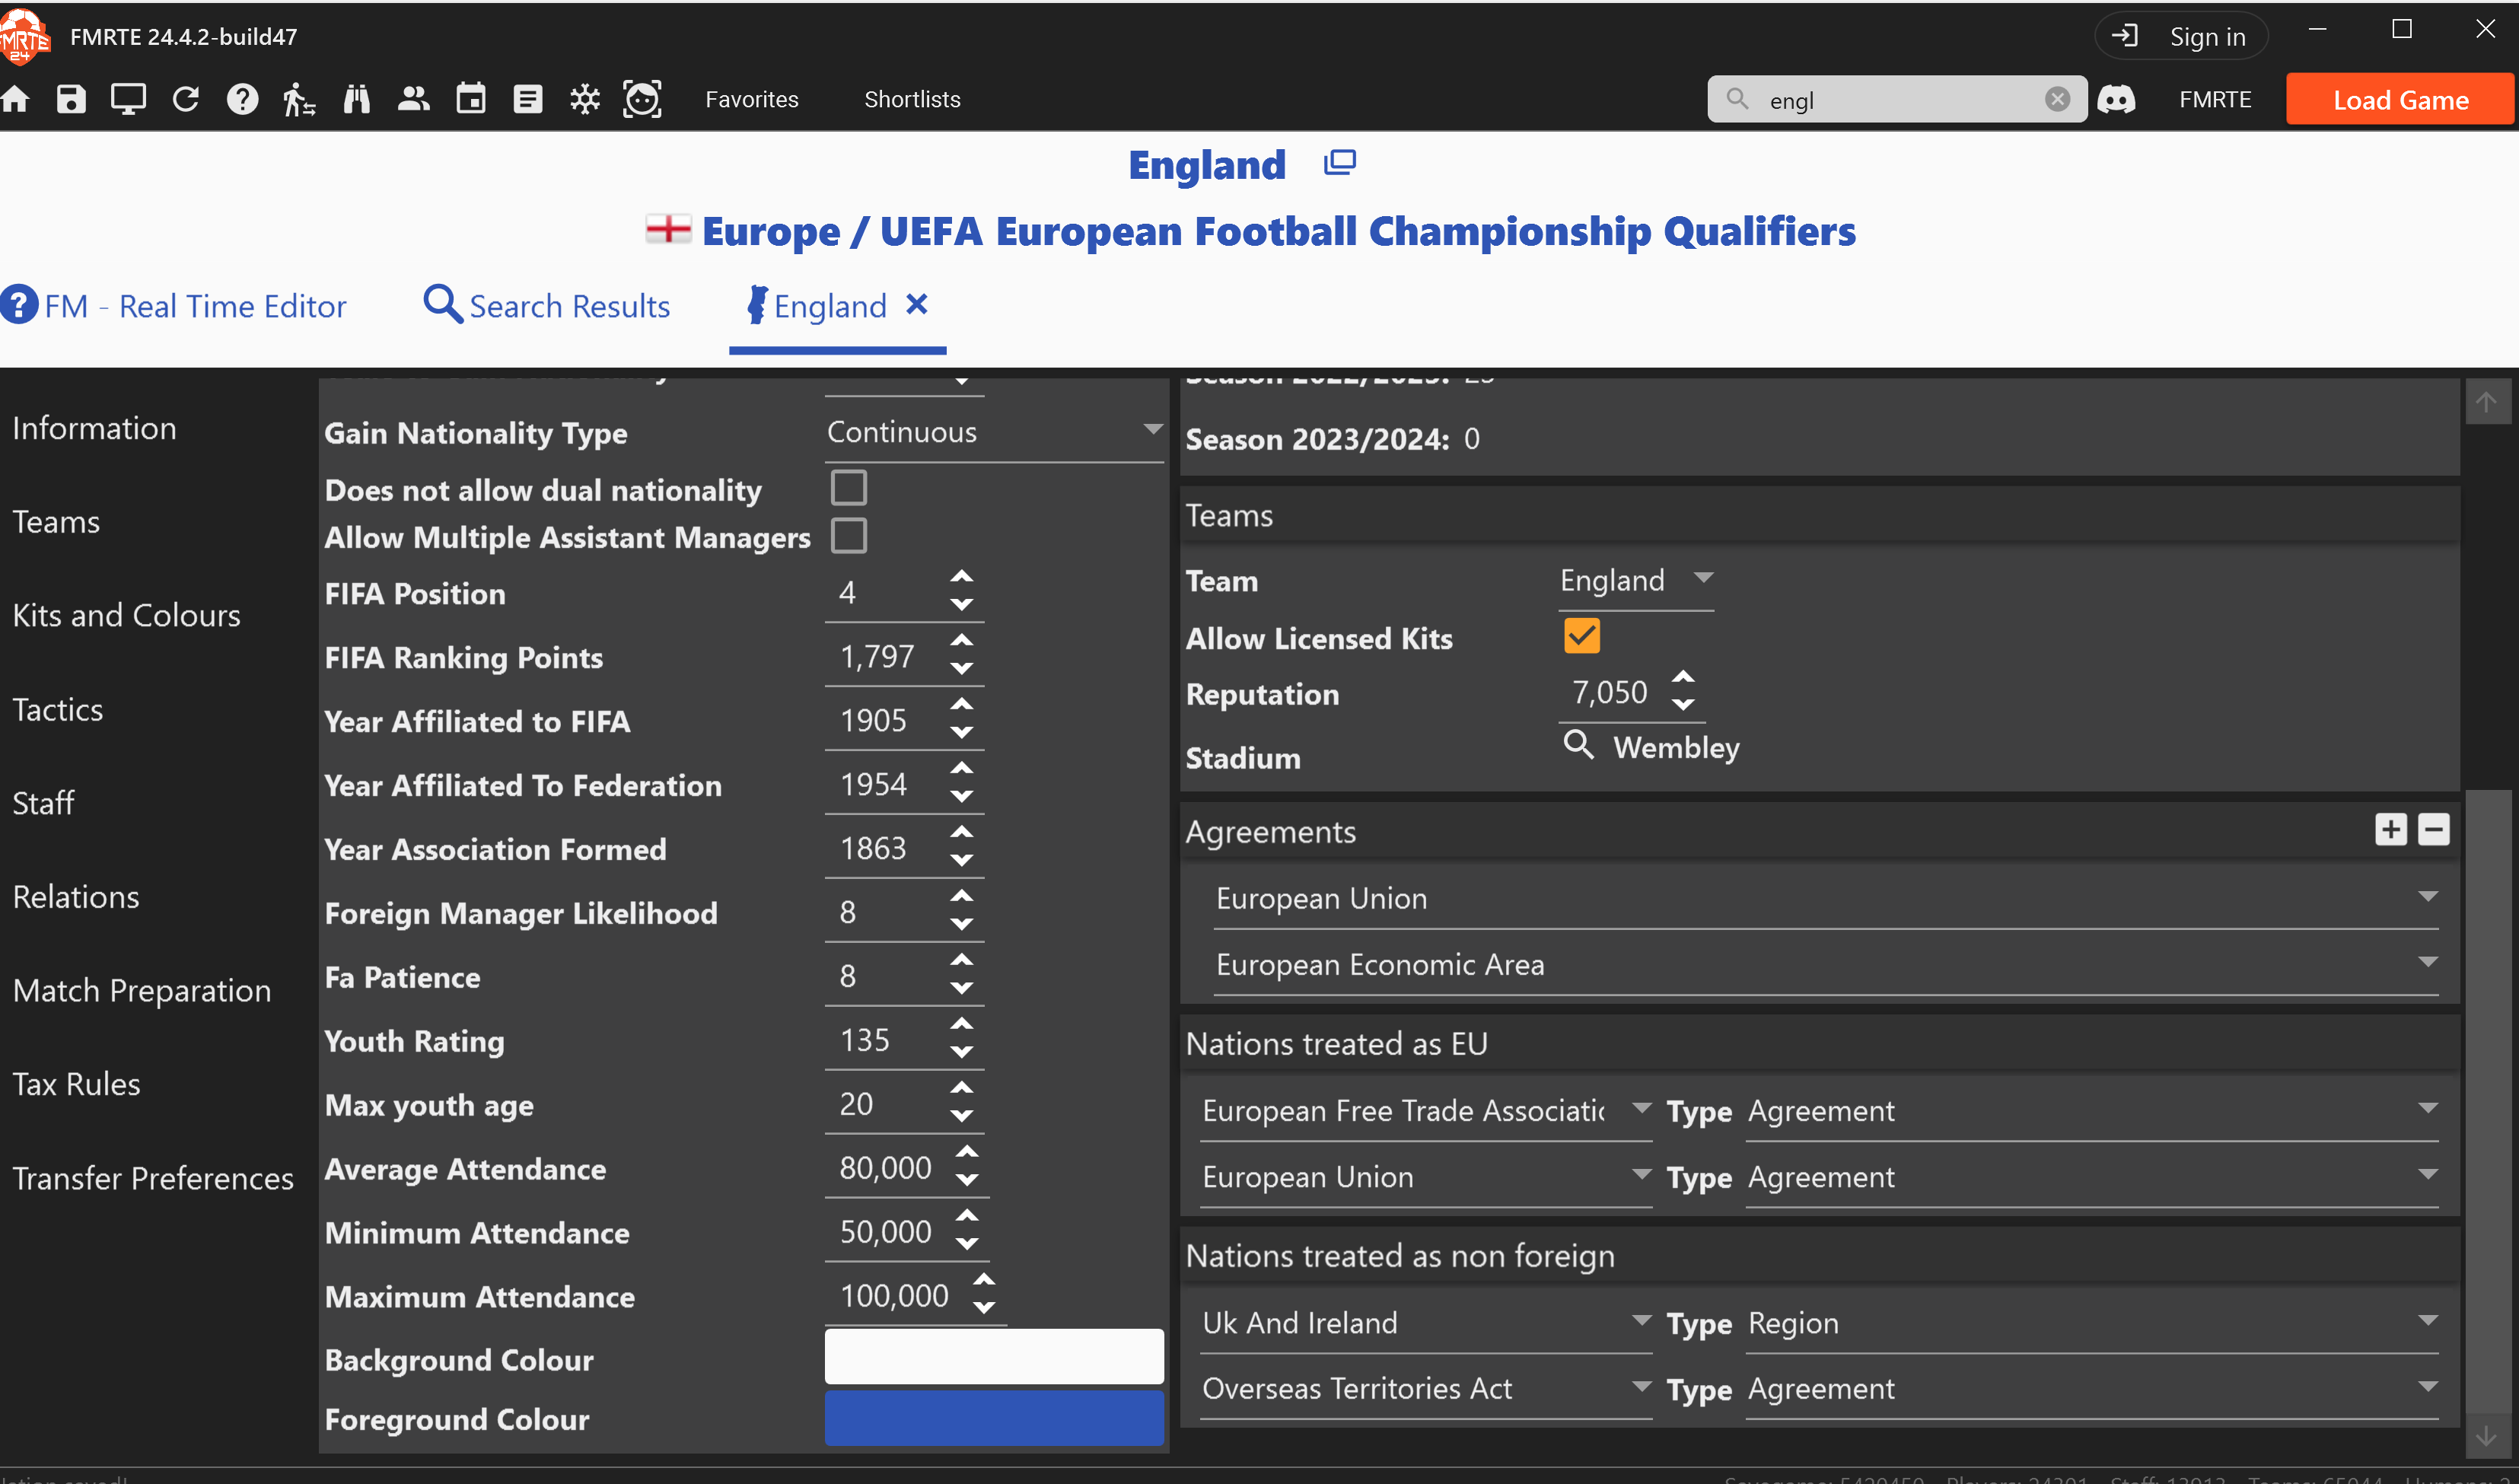Open the Discord icon link
The image size is (2519, 1484).
tap(2116, 99)
